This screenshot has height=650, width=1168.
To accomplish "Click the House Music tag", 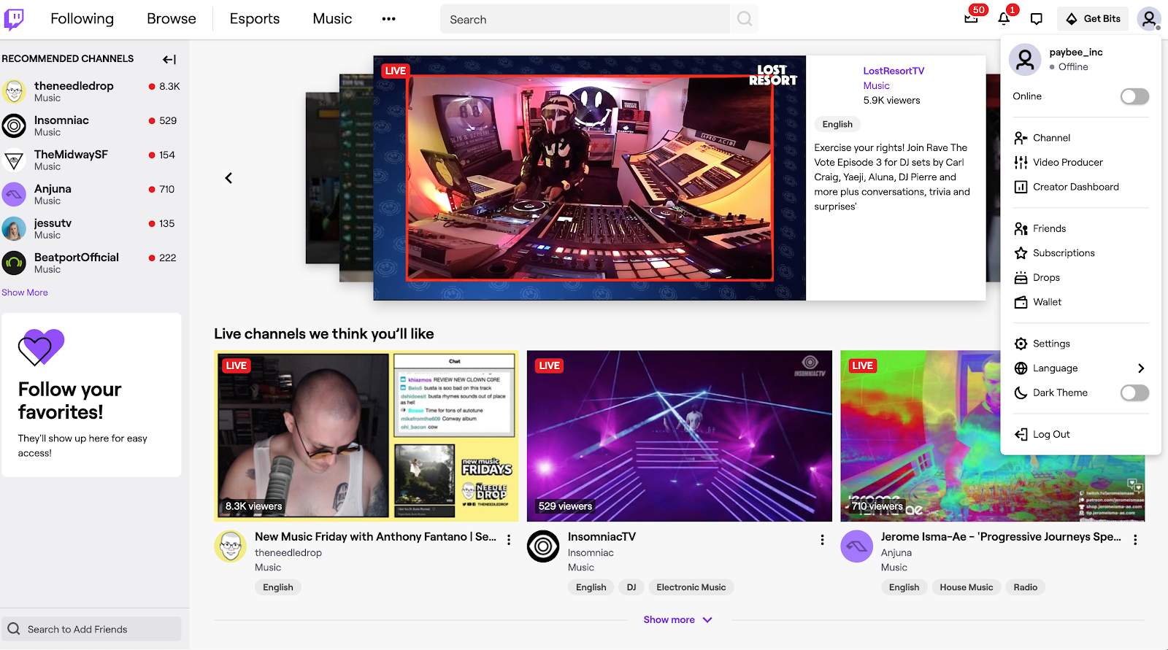I will tap(967, 587).
